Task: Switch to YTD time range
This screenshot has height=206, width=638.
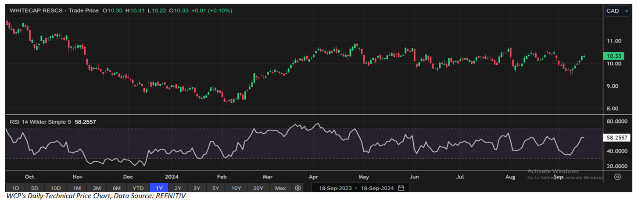Action: (x=138, y=188)
